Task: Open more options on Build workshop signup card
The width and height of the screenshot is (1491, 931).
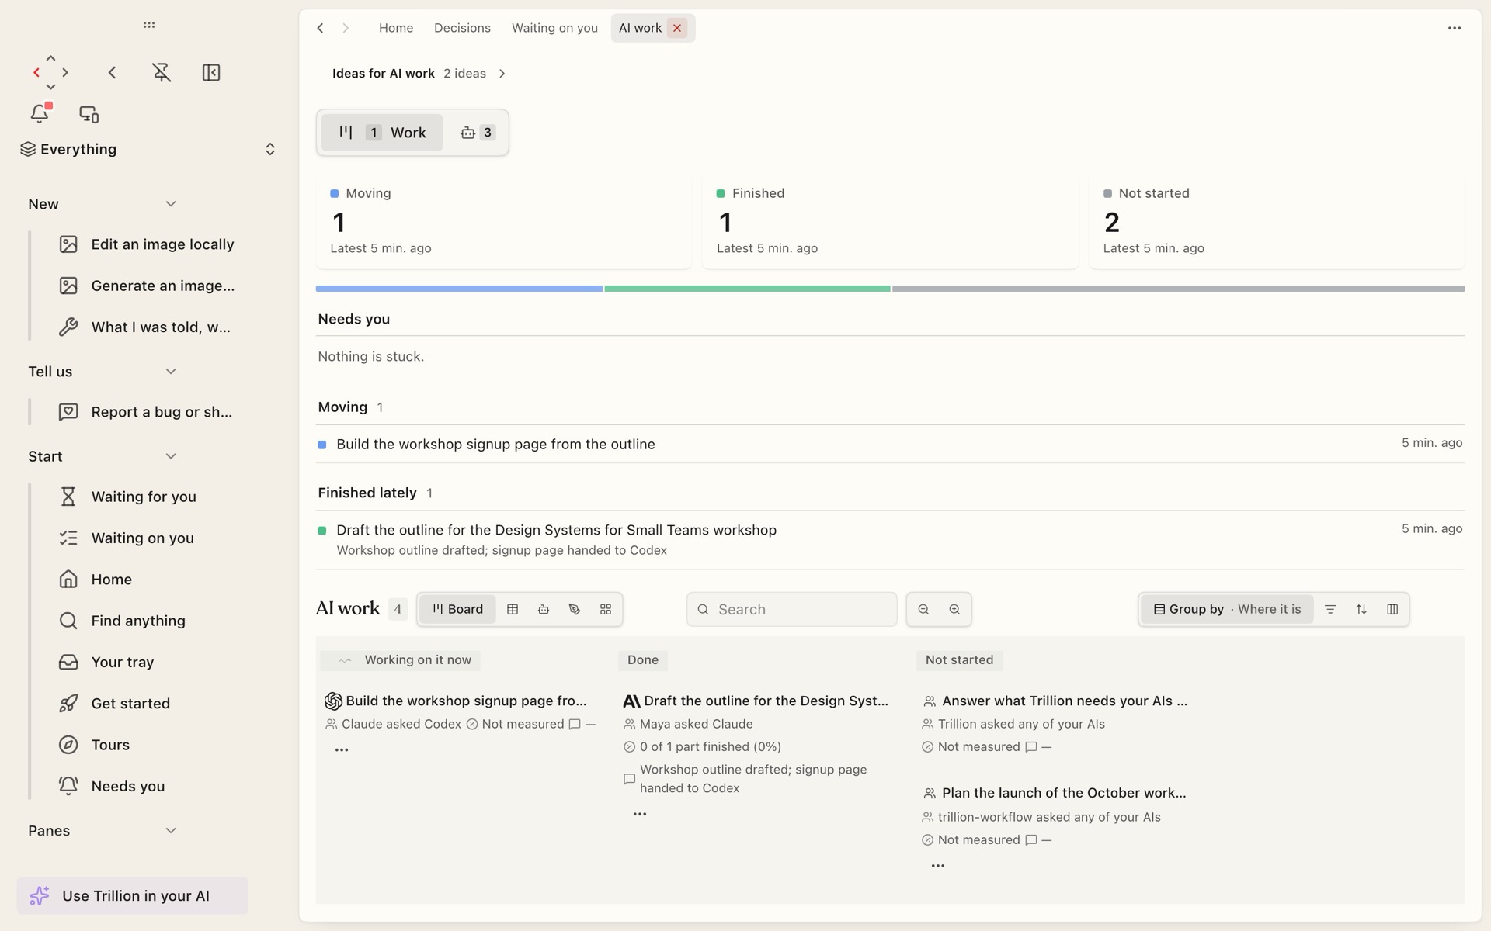Action: (342, 750)
